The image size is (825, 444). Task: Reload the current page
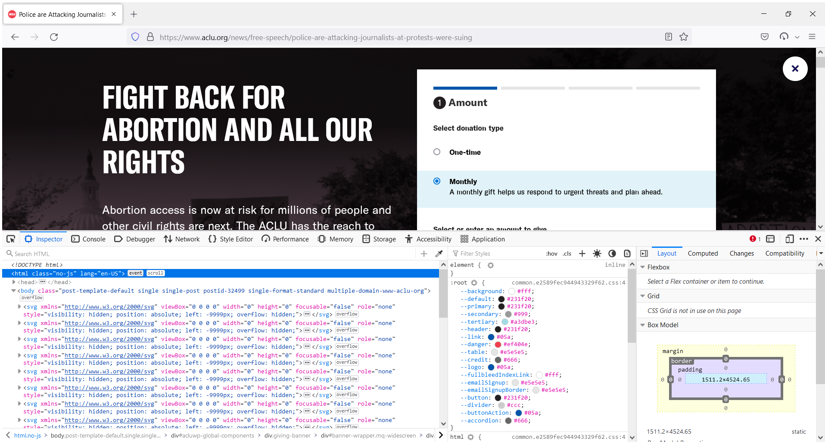pos(54,37)
